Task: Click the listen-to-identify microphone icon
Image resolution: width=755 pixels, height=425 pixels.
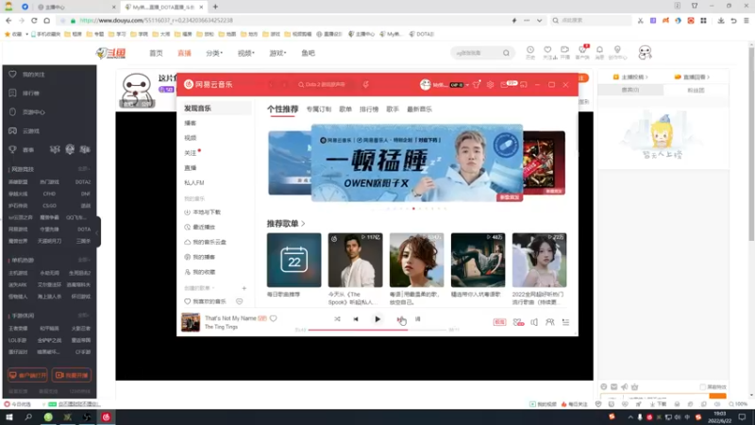Action: pyautogui.click(x=366, y=84)
